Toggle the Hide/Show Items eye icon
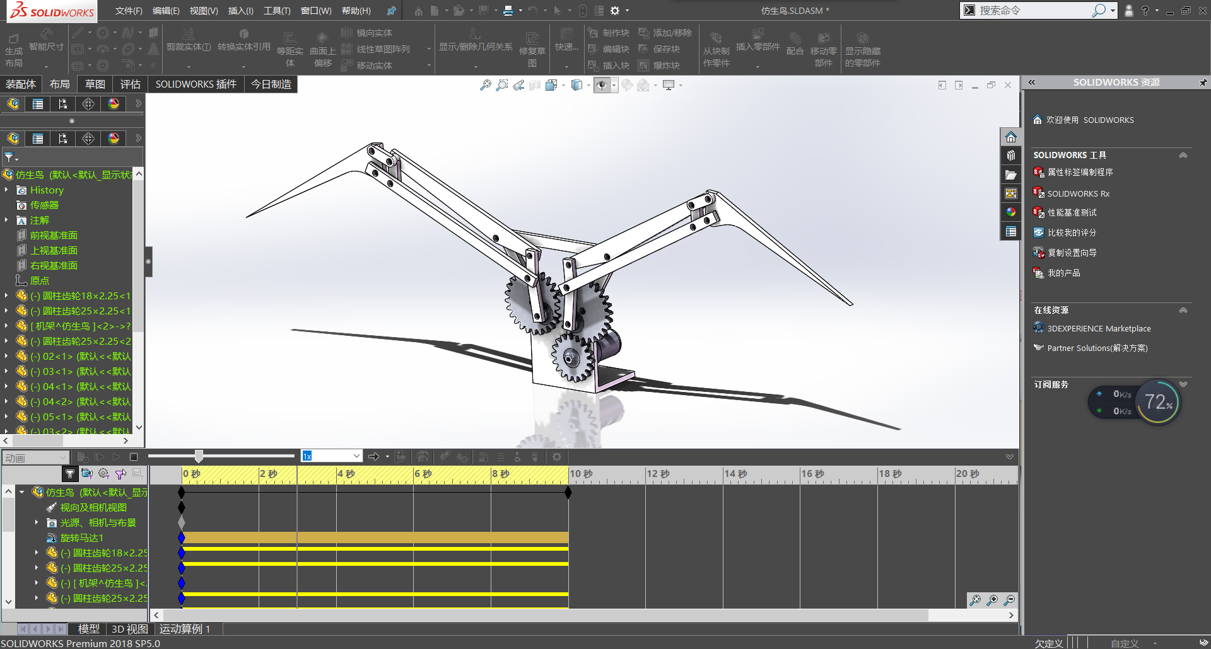The width and height of the screenshot is (1211, 649). (x=602, y=85)
